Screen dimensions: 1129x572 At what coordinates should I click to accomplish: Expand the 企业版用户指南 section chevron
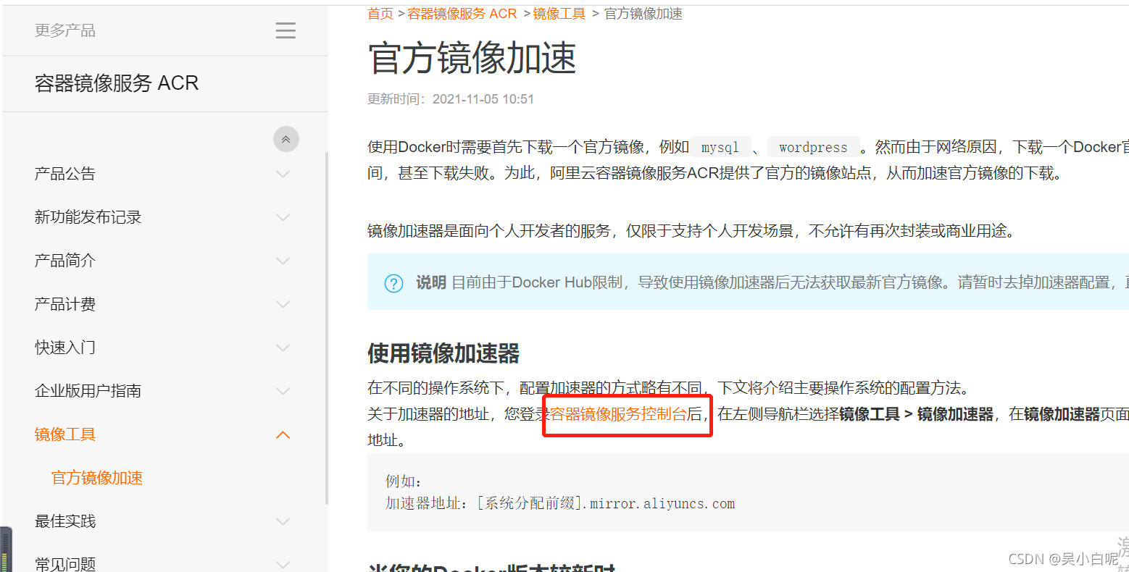coord(283,391)
